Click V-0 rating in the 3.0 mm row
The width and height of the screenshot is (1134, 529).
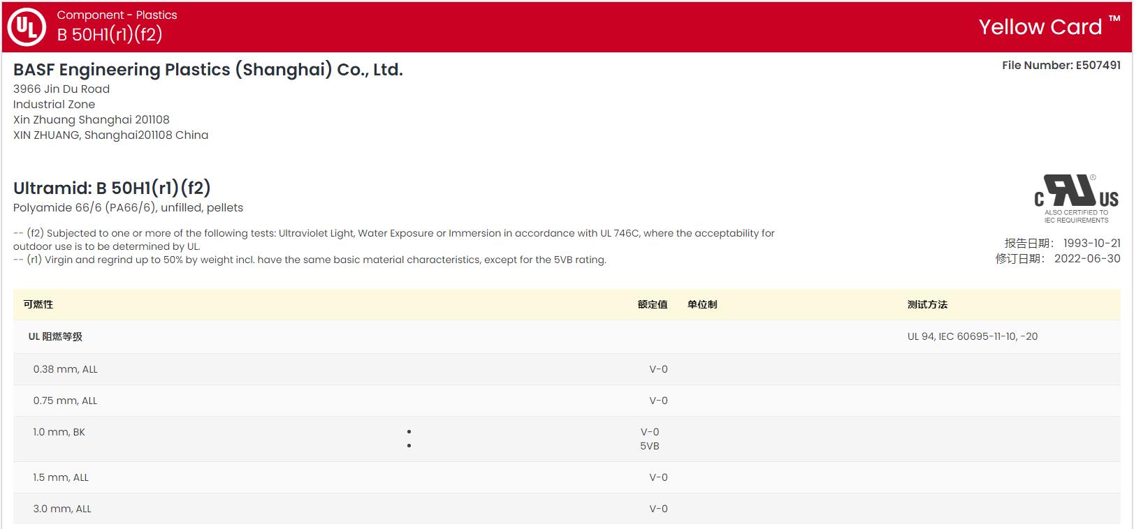point(658,509)
